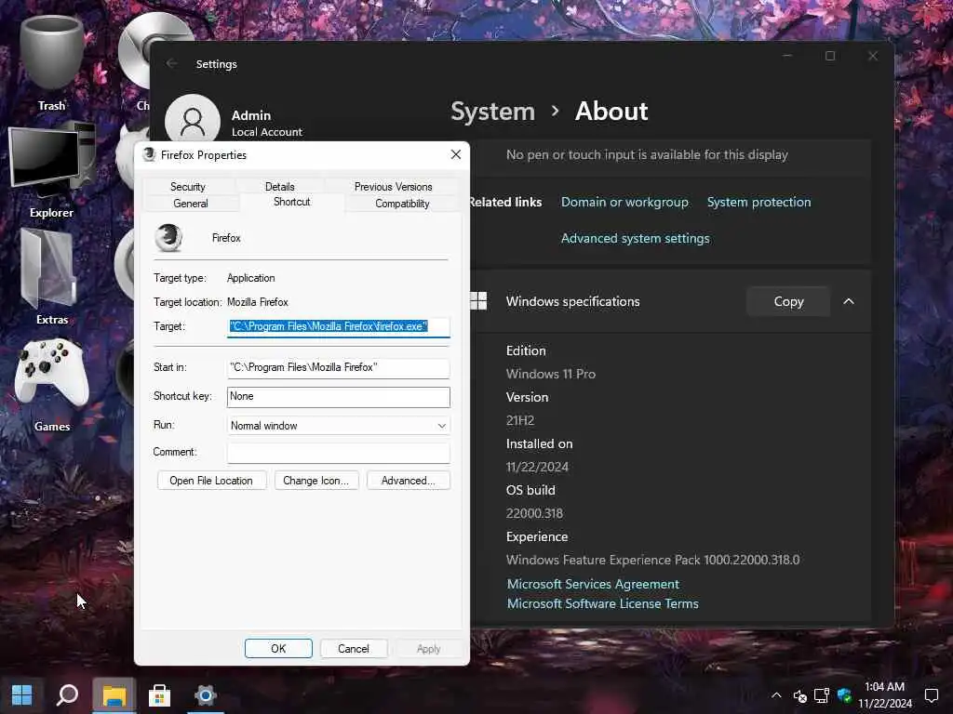This screenshot has height=714, width=953.
Task: Open Microsoft Services Agreement link
Action: coord(593,584)
